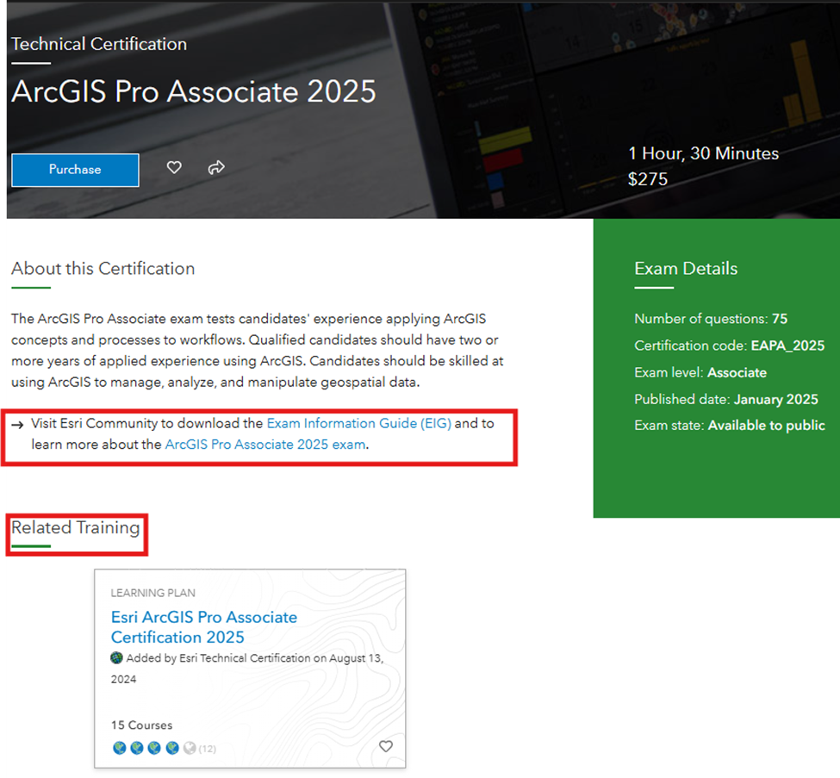
Task: Select the 'Exam Details' heading
Action: pyautogui.click(x=686, y=269)
